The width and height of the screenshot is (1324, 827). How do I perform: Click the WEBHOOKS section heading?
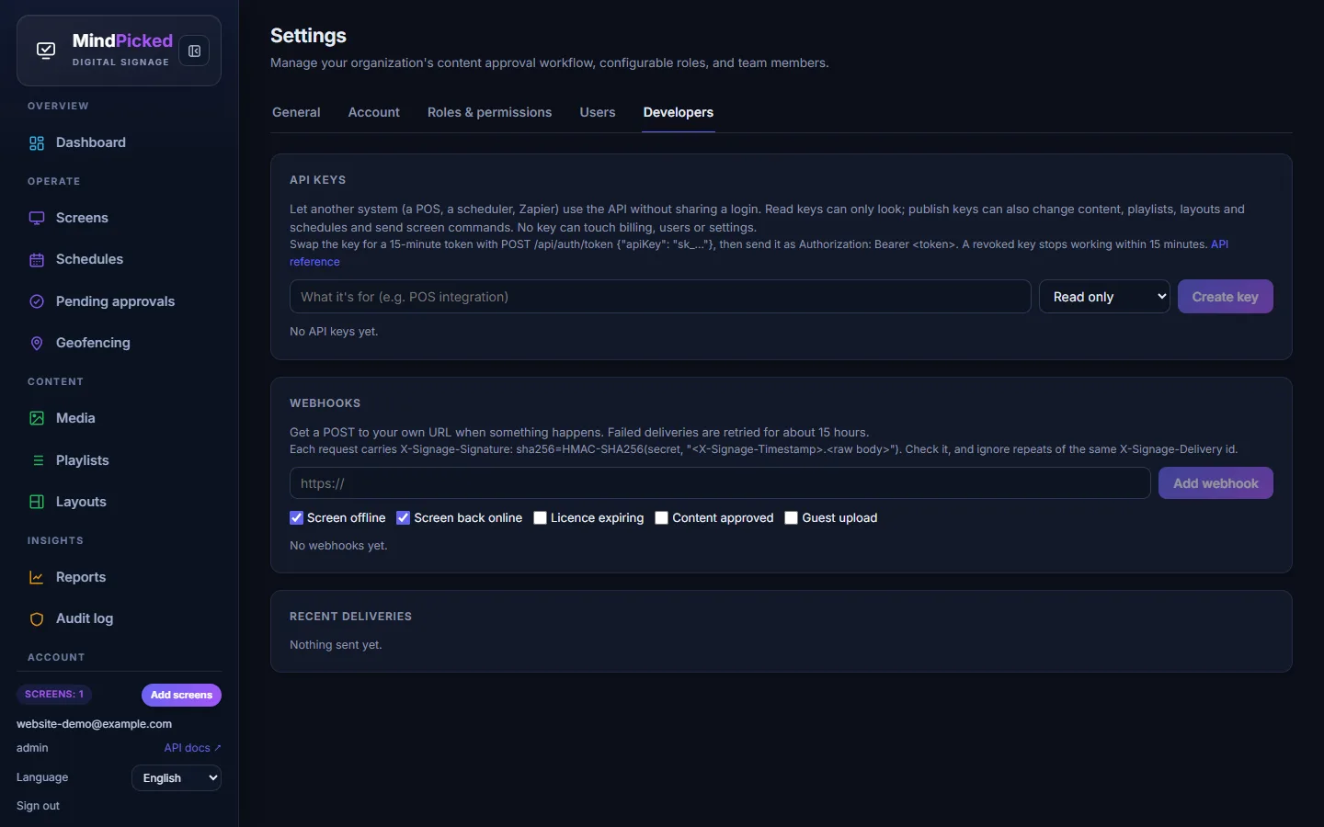[x=325, y=403]
